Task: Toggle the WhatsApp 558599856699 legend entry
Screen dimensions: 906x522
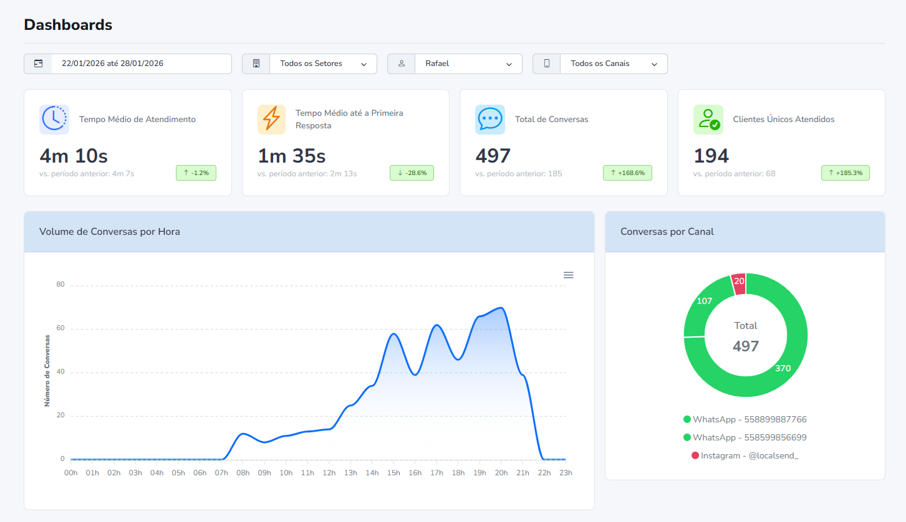Action: [x=745, y=437]
